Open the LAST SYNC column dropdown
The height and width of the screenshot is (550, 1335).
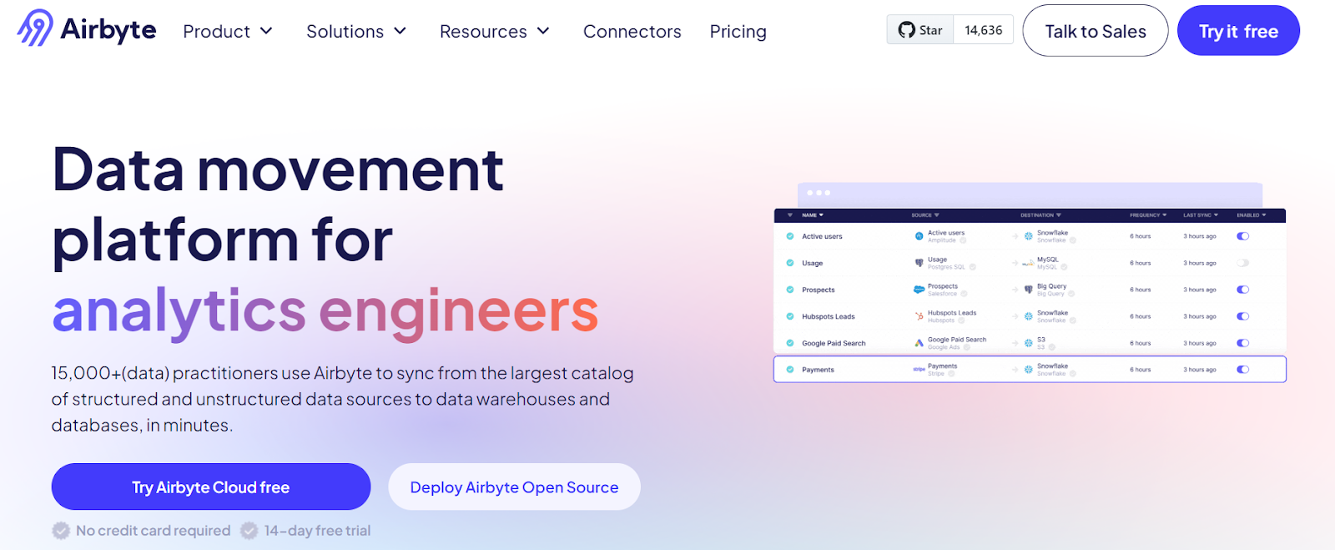pos(1217,215)
